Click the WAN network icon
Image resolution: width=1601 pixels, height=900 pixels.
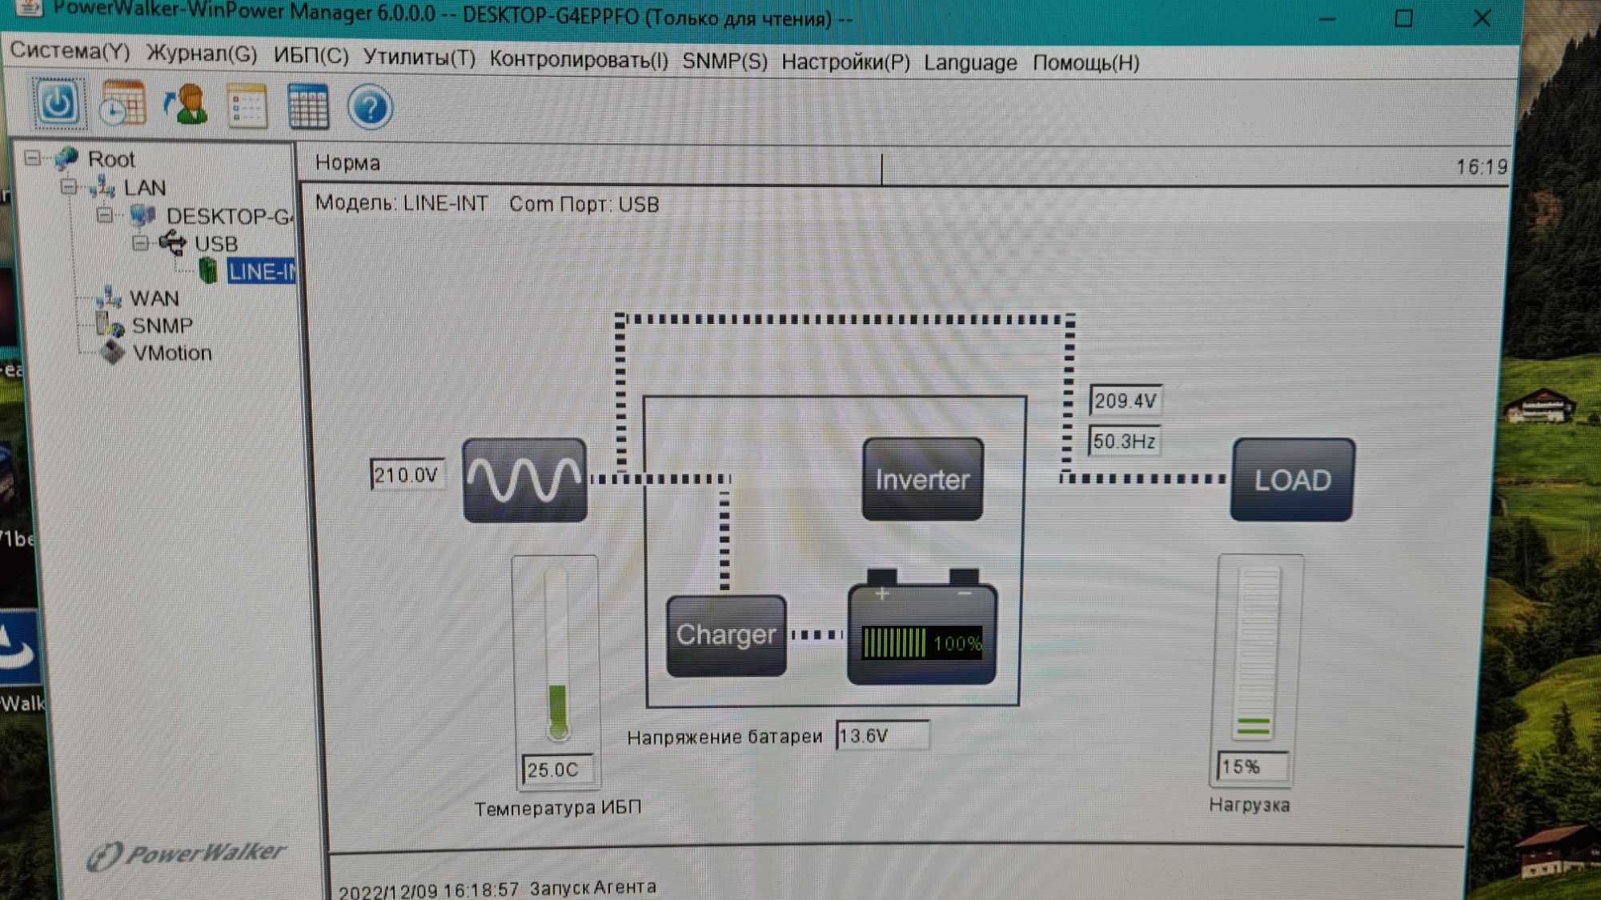click(x=109, y=298)
